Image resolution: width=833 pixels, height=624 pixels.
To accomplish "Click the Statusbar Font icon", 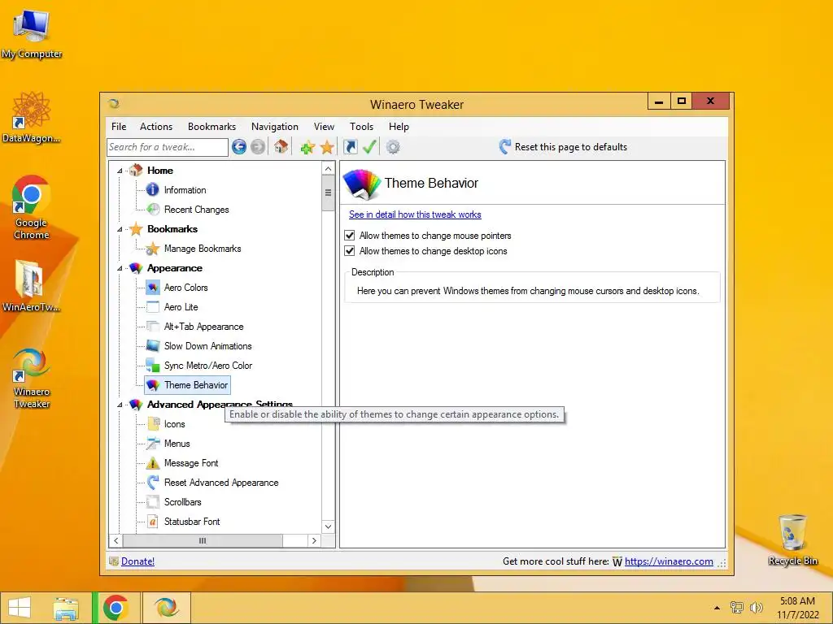I will 153,521.
